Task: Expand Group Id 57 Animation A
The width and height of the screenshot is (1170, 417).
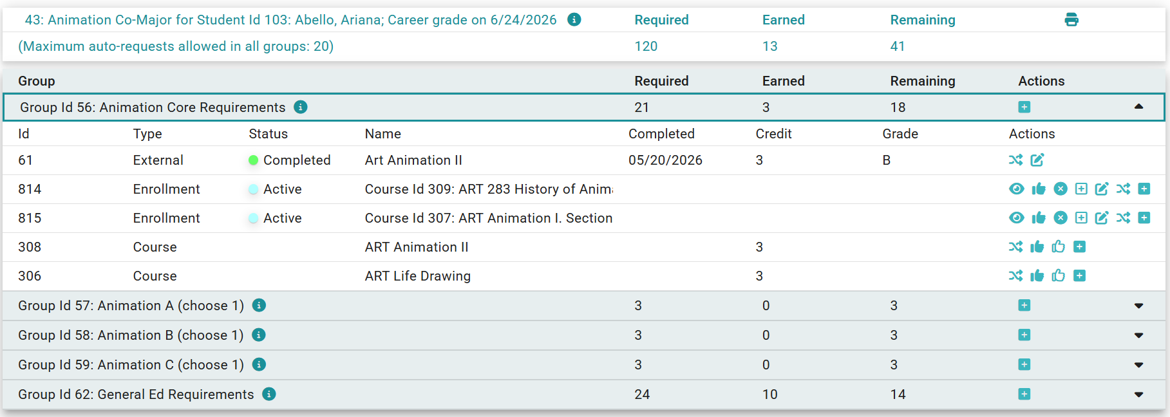Action: pyautogui.click(x=1138, y=306)
